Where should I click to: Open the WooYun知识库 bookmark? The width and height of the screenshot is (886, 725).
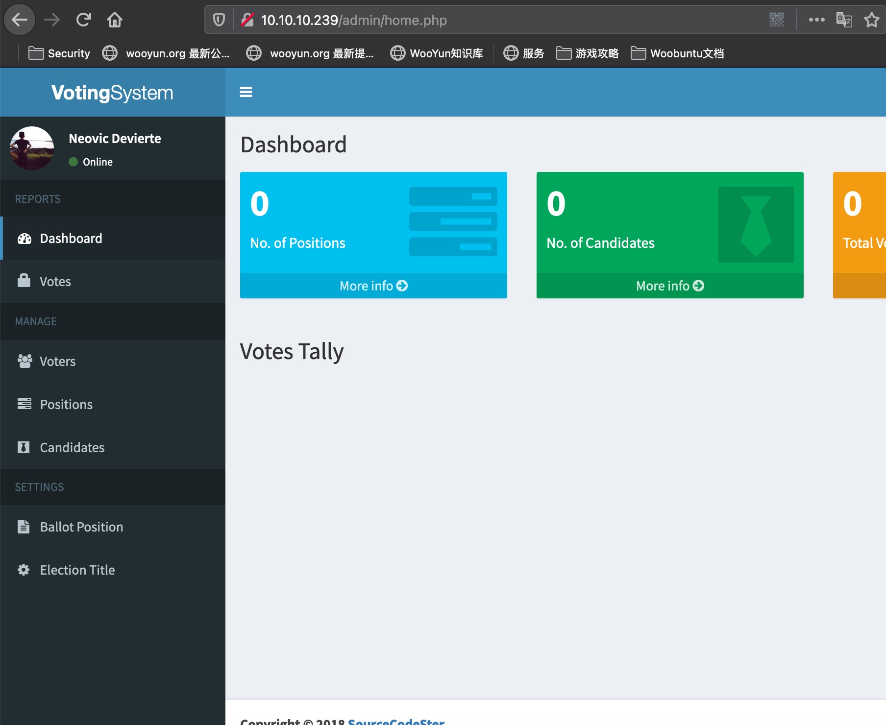click(437, 53)
